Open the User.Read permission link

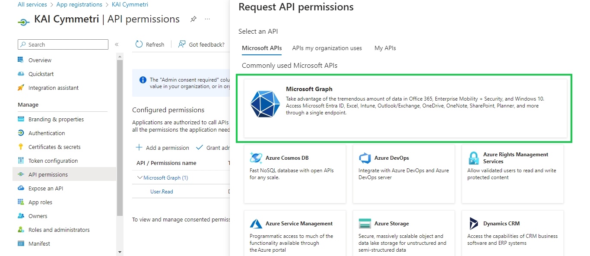pos(162,191)
